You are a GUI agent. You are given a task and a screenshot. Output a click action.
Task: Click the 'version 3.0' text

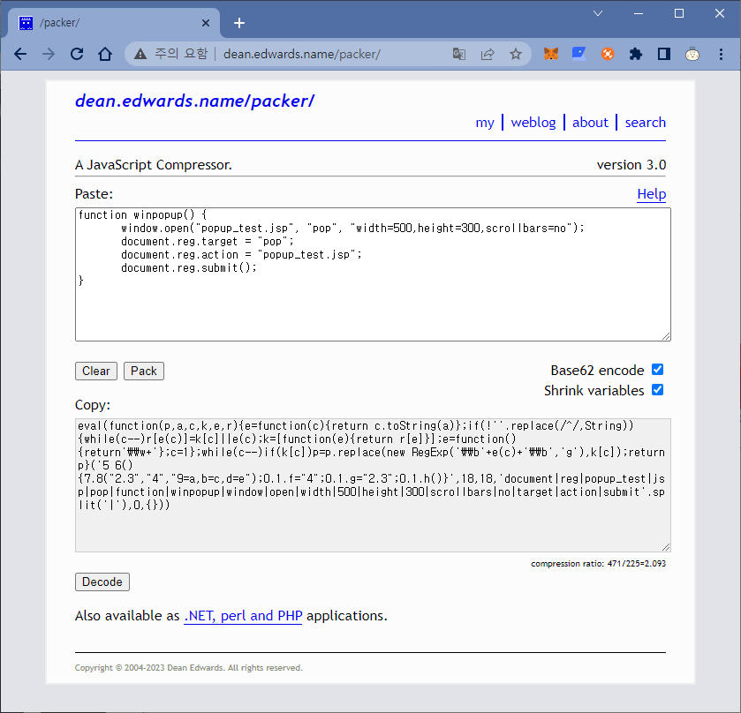tap(631, 165)
